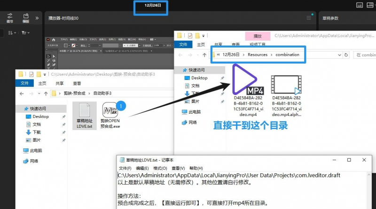376x209 pixels.
Task: Go back in the combination window
Action: pyautogui.click(x=180, y=55)
